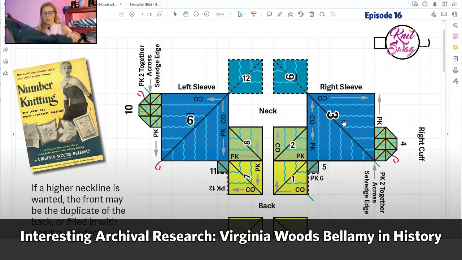This screenshot has height=260, width=462.
Task: Choose the arrow selection tool
Action: (175, 14)
